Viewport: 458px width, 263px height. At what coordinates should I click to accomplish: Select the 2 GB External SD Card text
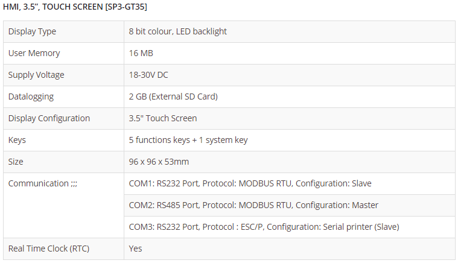173,97
